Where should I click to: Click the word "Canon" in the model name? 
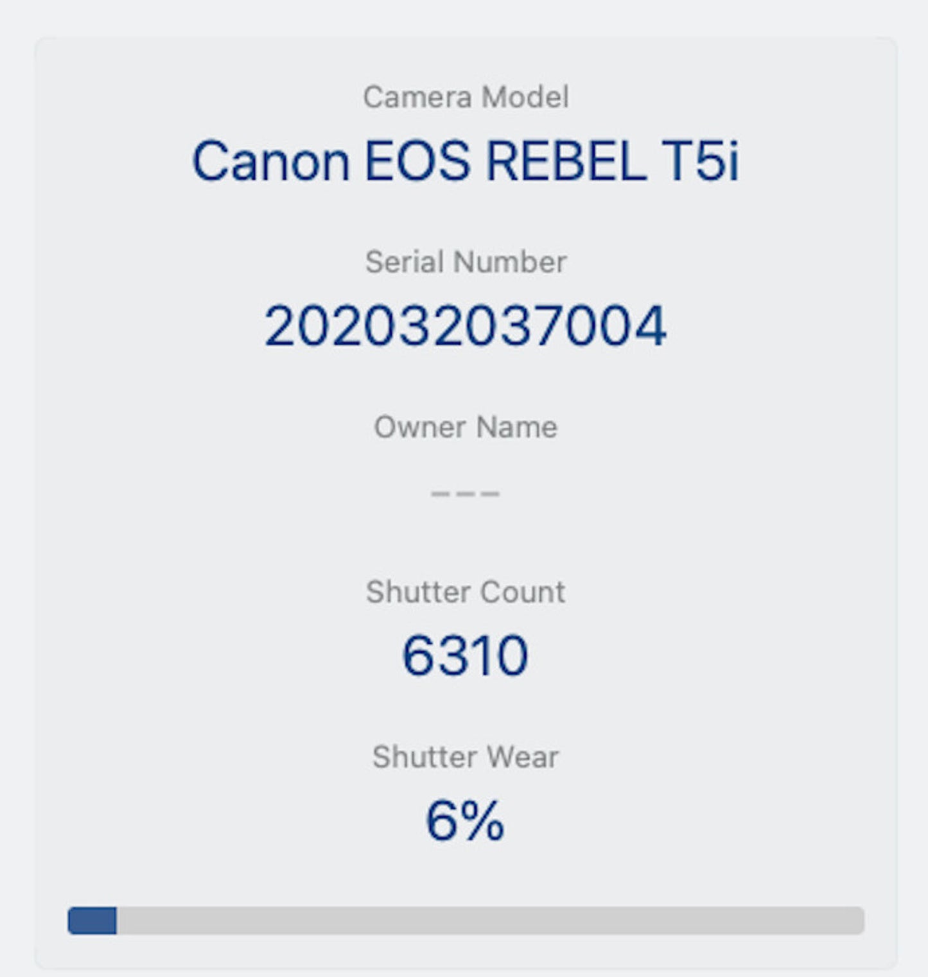[x=271, y=161]
